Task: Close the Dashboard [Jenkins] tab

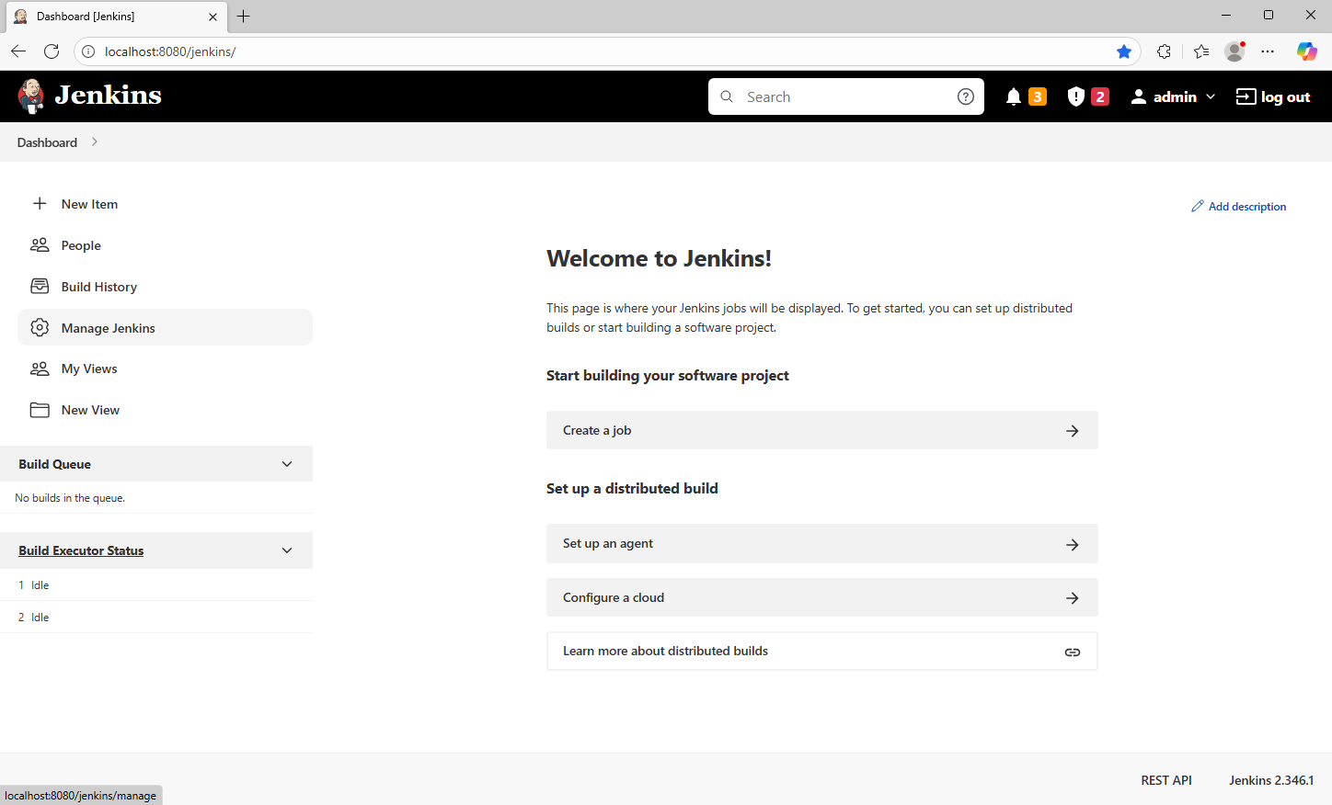Action: [212, 17]
